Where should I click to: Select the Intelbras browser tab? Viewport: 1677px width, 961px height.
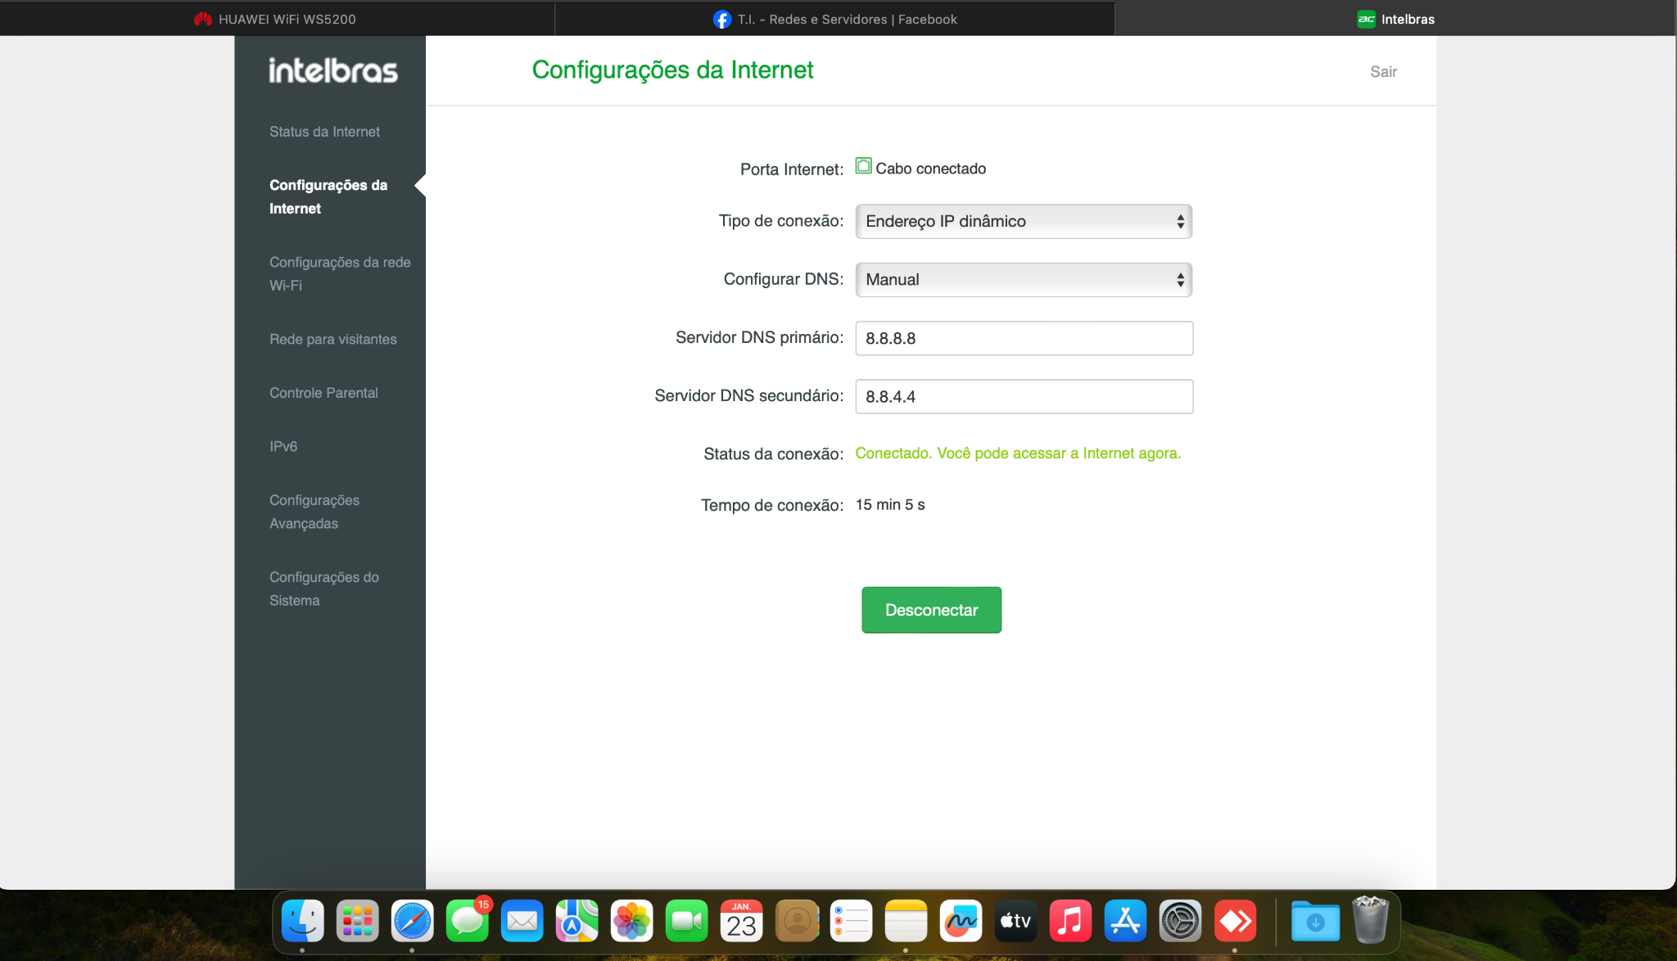tap(1395, 19)
